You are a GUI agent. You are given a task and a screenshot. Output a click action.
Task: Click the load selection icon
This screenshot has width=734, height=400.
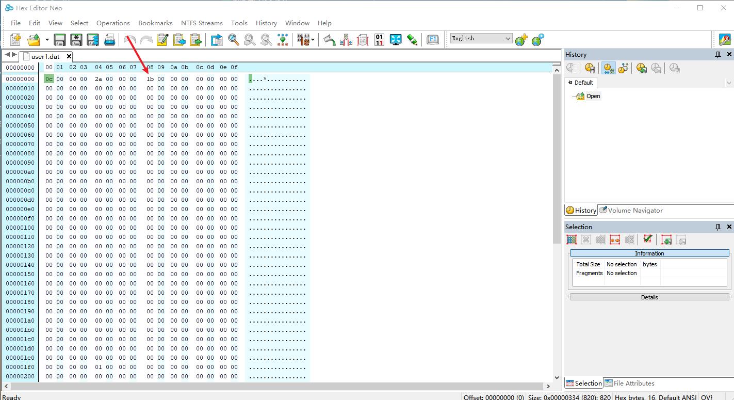coord(666,239)
